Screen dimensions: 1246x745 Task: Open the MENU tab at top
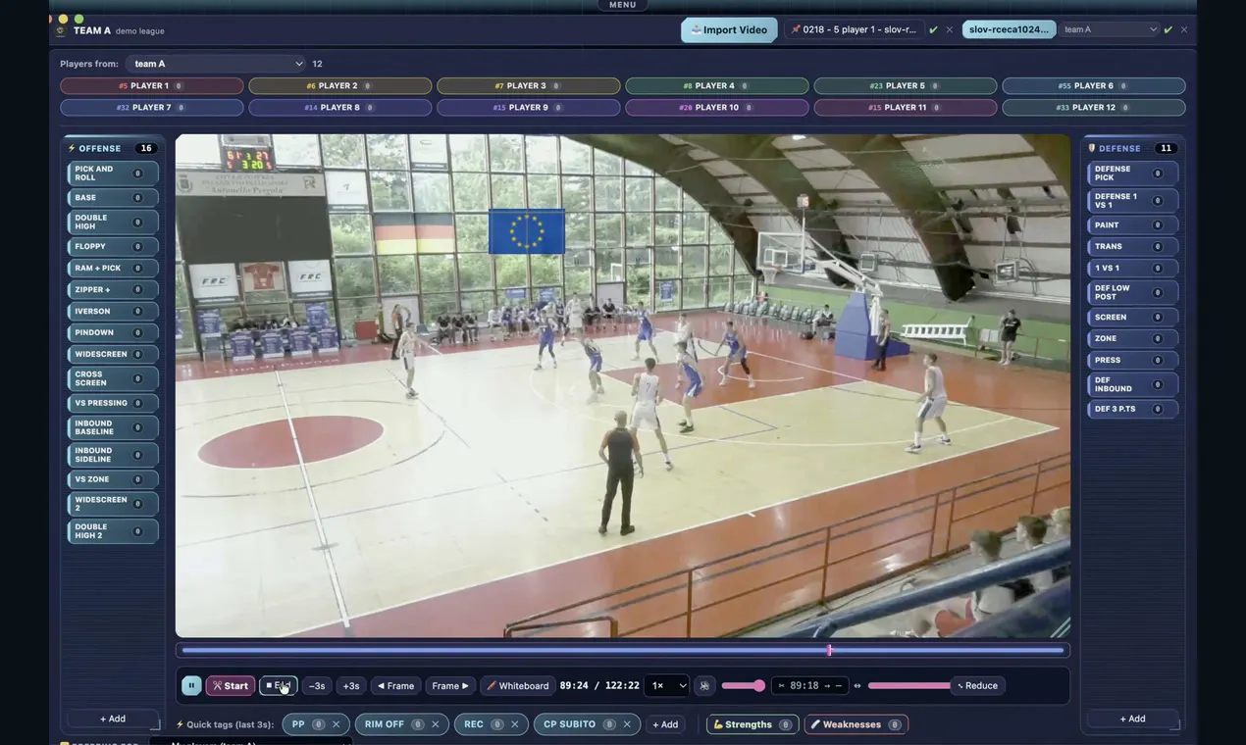[x=623, y=5]
